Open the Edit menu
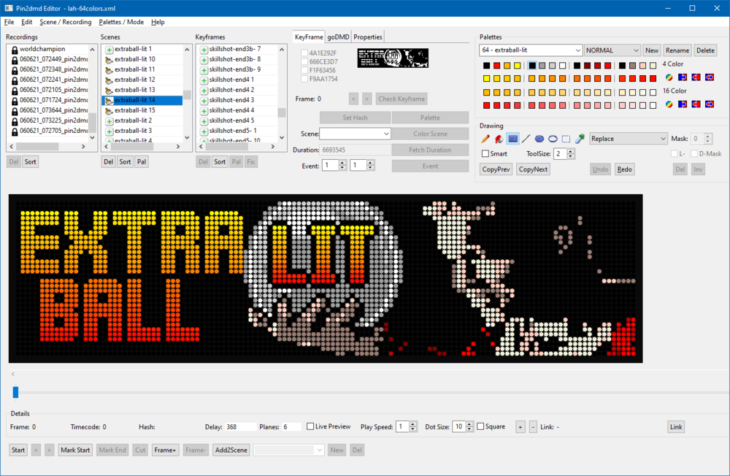The width and height of the screenshot is (730, 476). (26, 22)
